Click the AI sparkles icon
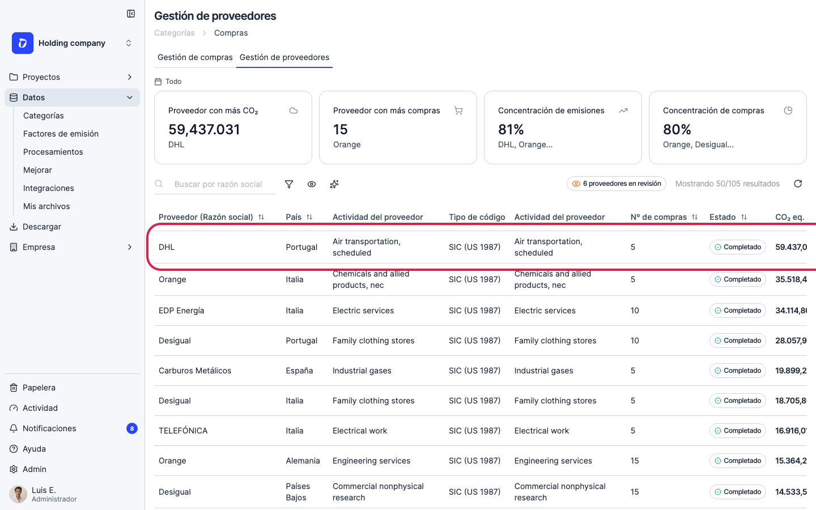This screenshot has height=510, width=816. click(334, 184)
